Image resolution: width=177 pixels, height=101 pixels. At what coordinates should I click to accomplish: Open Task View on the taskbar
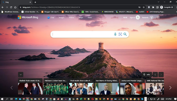coord(12,99)
